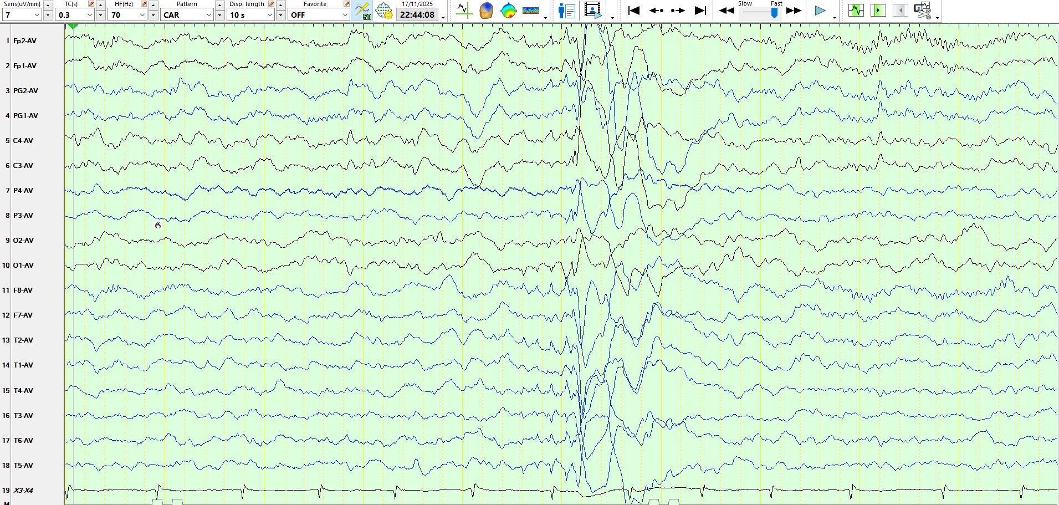Open the 3D head voltage map
Image resolution: width=1059 pixels, height=505 pixels.
486,11
